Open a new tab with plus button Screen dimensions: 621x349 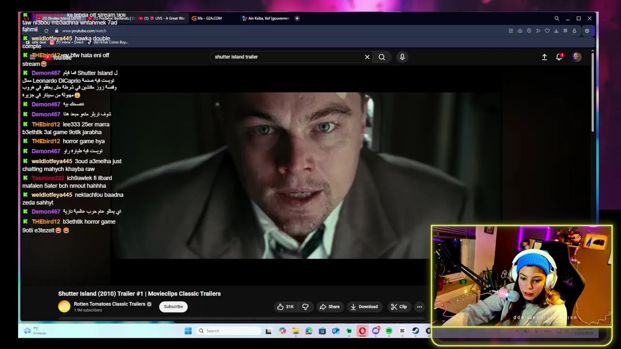click(x=297, y=18)
